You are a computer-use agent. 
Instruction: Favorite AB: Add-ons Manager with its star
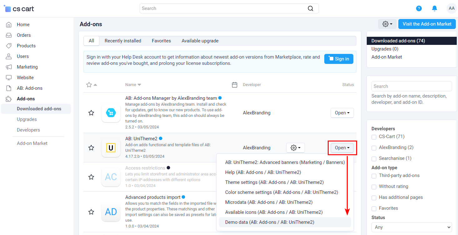(x=91, y=113)
